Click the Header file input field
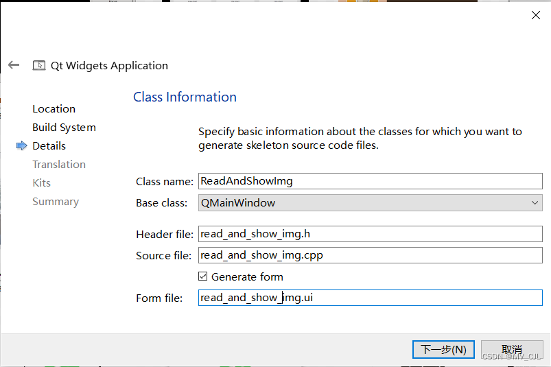551x367 pixels. (371, 234)
